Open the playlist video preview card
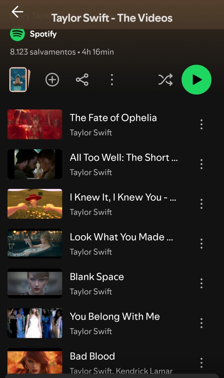 click(20, 80)
